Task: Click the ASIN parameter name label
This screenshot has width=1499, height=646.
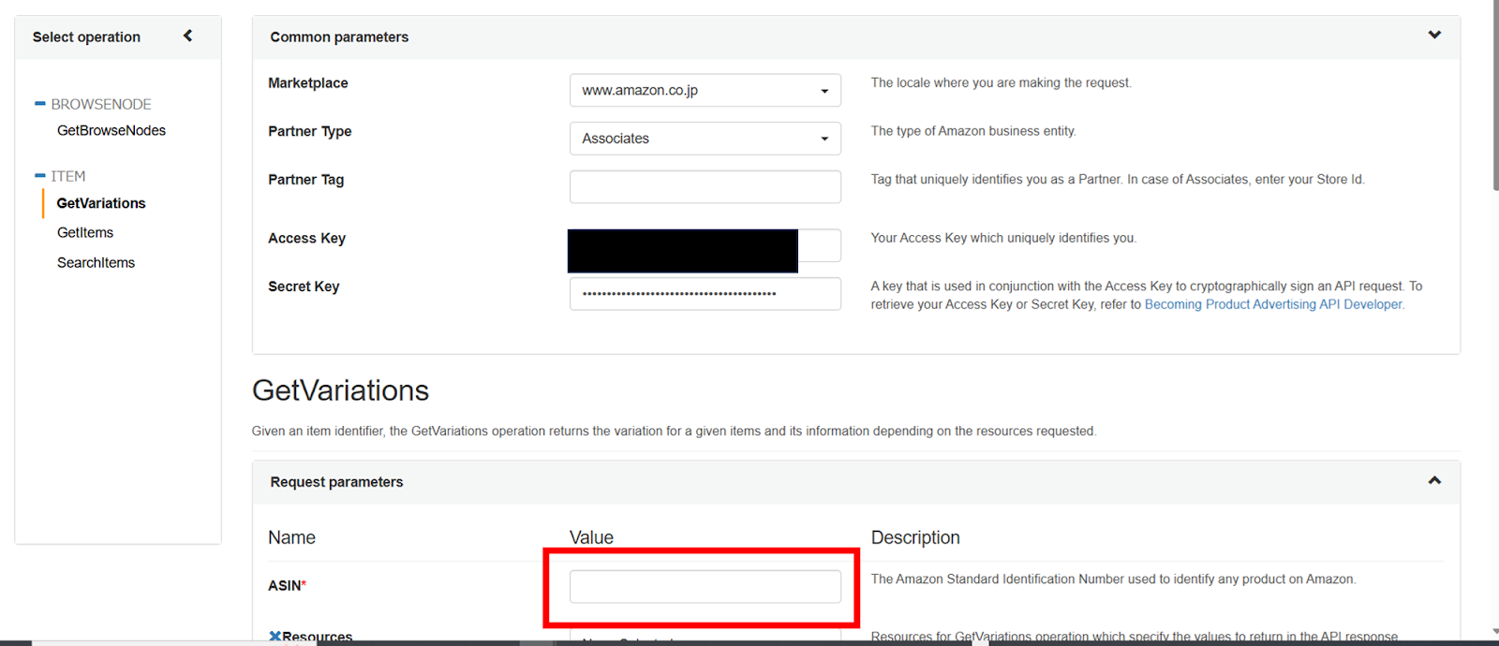Action: (287, 585)
